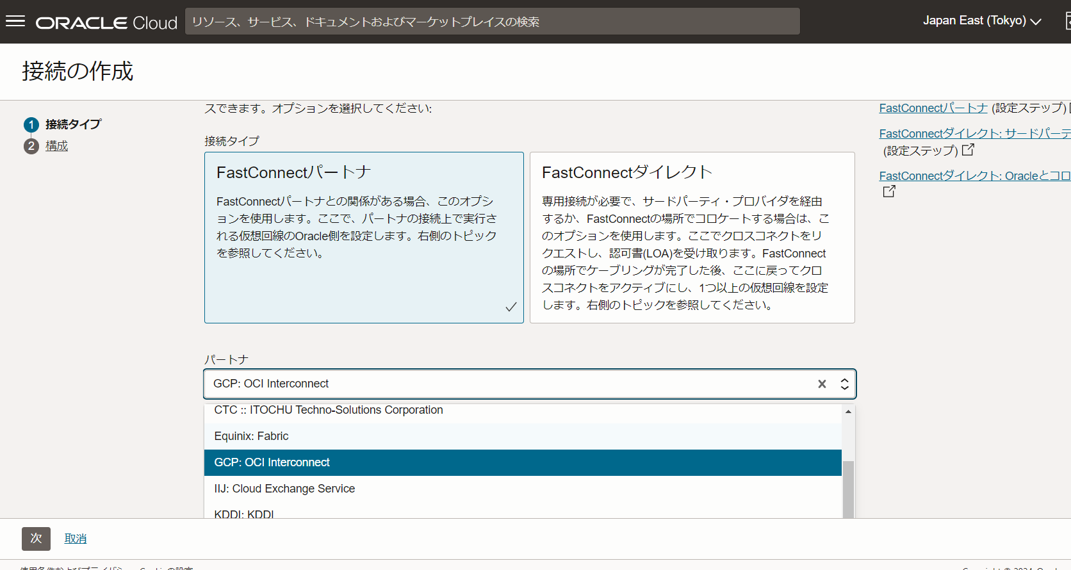Open the hamburger navigation menu
The width and height of the screenshot is (1071, 570).
click(15, 22)
